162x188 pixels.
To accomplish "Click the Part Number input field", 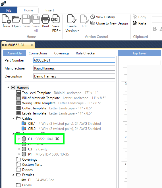I will pyautogui.click(x=74, y=60).
